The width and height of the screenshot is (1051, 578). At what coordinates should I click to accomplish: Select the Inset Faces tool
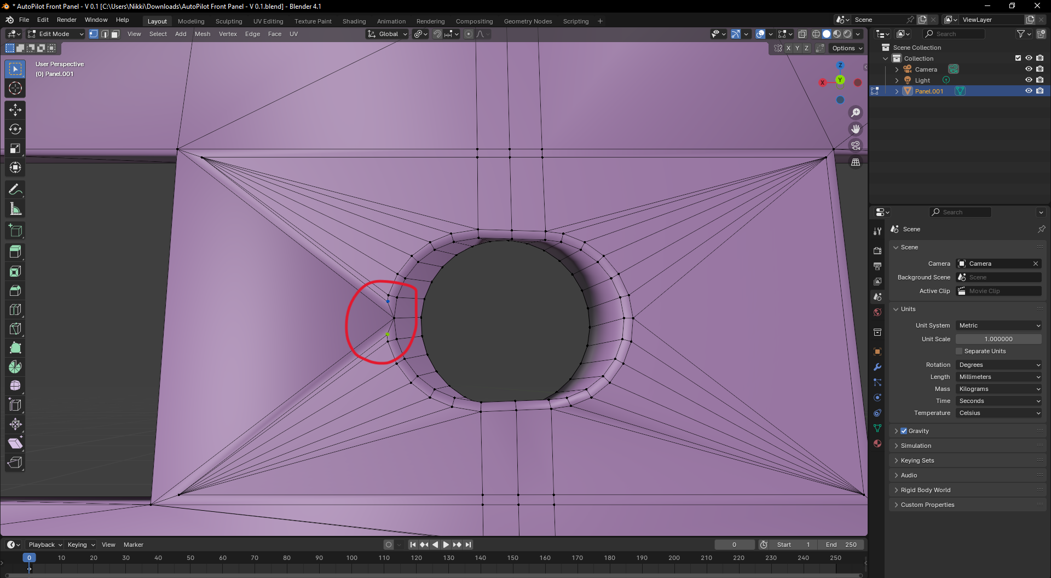(x=15, y=271)
